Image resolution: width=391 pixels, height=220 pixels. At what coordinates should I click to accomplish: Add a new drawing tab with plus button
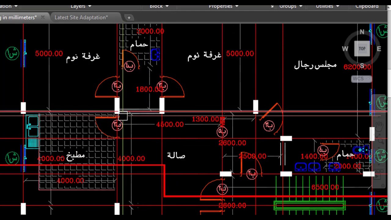pos(129,18)
